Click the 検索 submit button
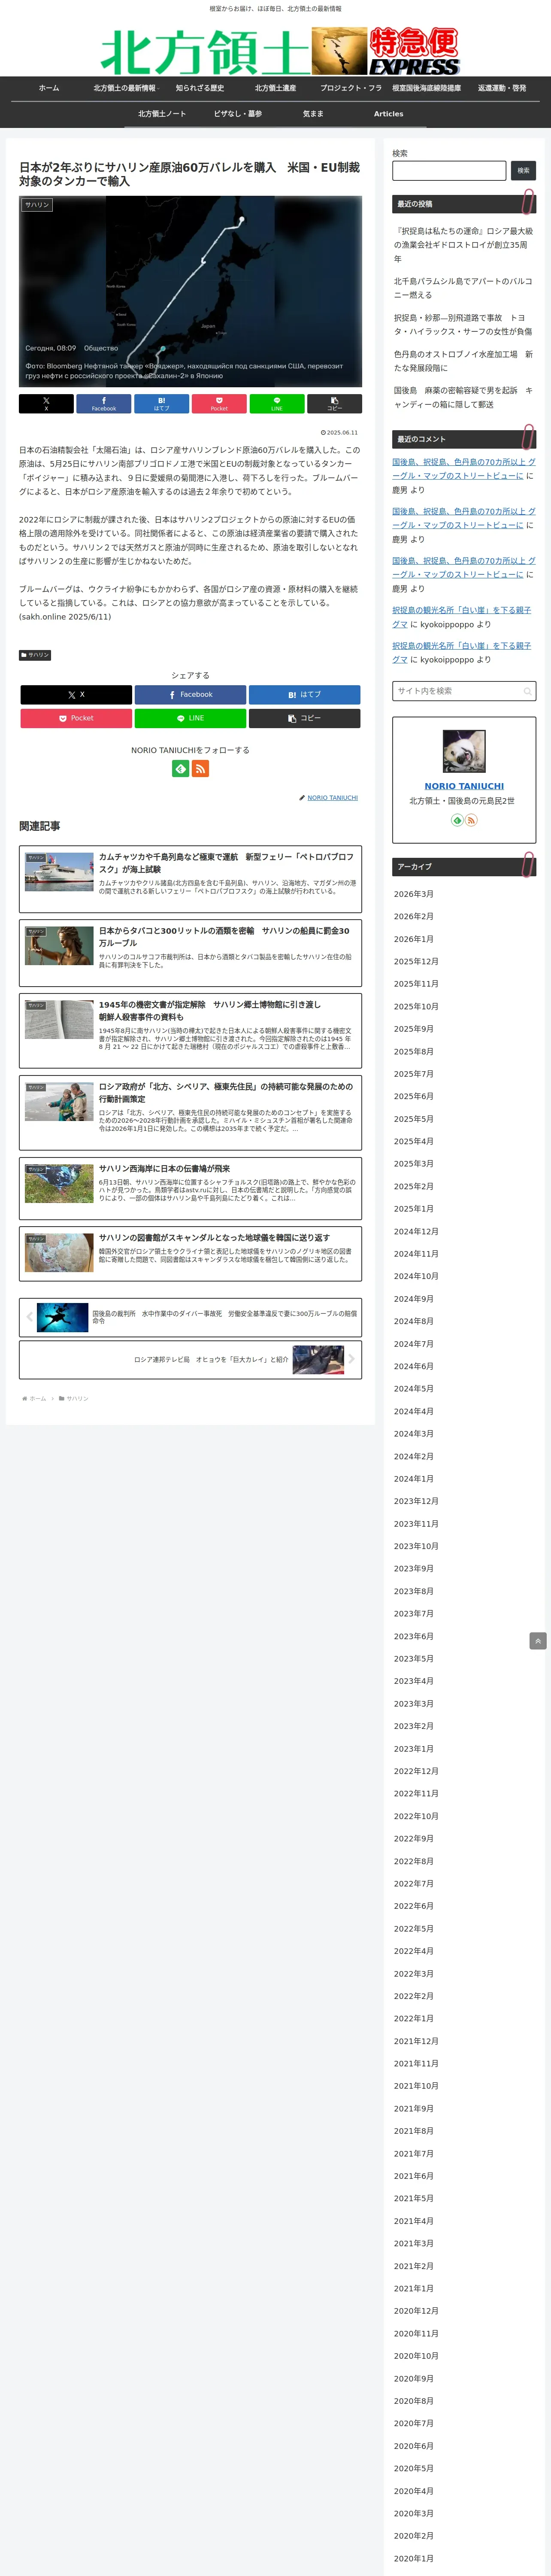Viewport: 551px width, 2576px height. click(523, 171)
